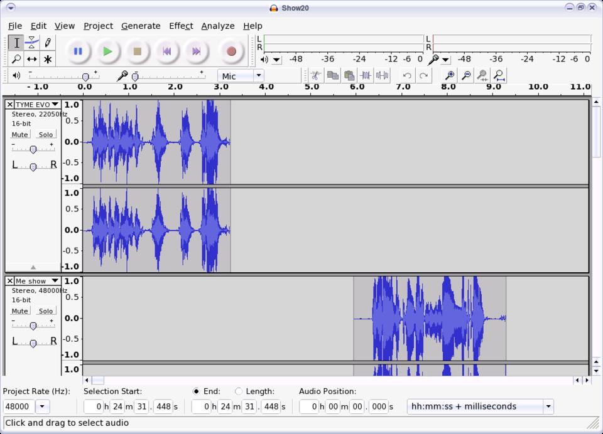This screenshot has width=603, height=434.
Task: Open the Mic input source dropdown
Action: pyautogui.click(x=258, y=76)
